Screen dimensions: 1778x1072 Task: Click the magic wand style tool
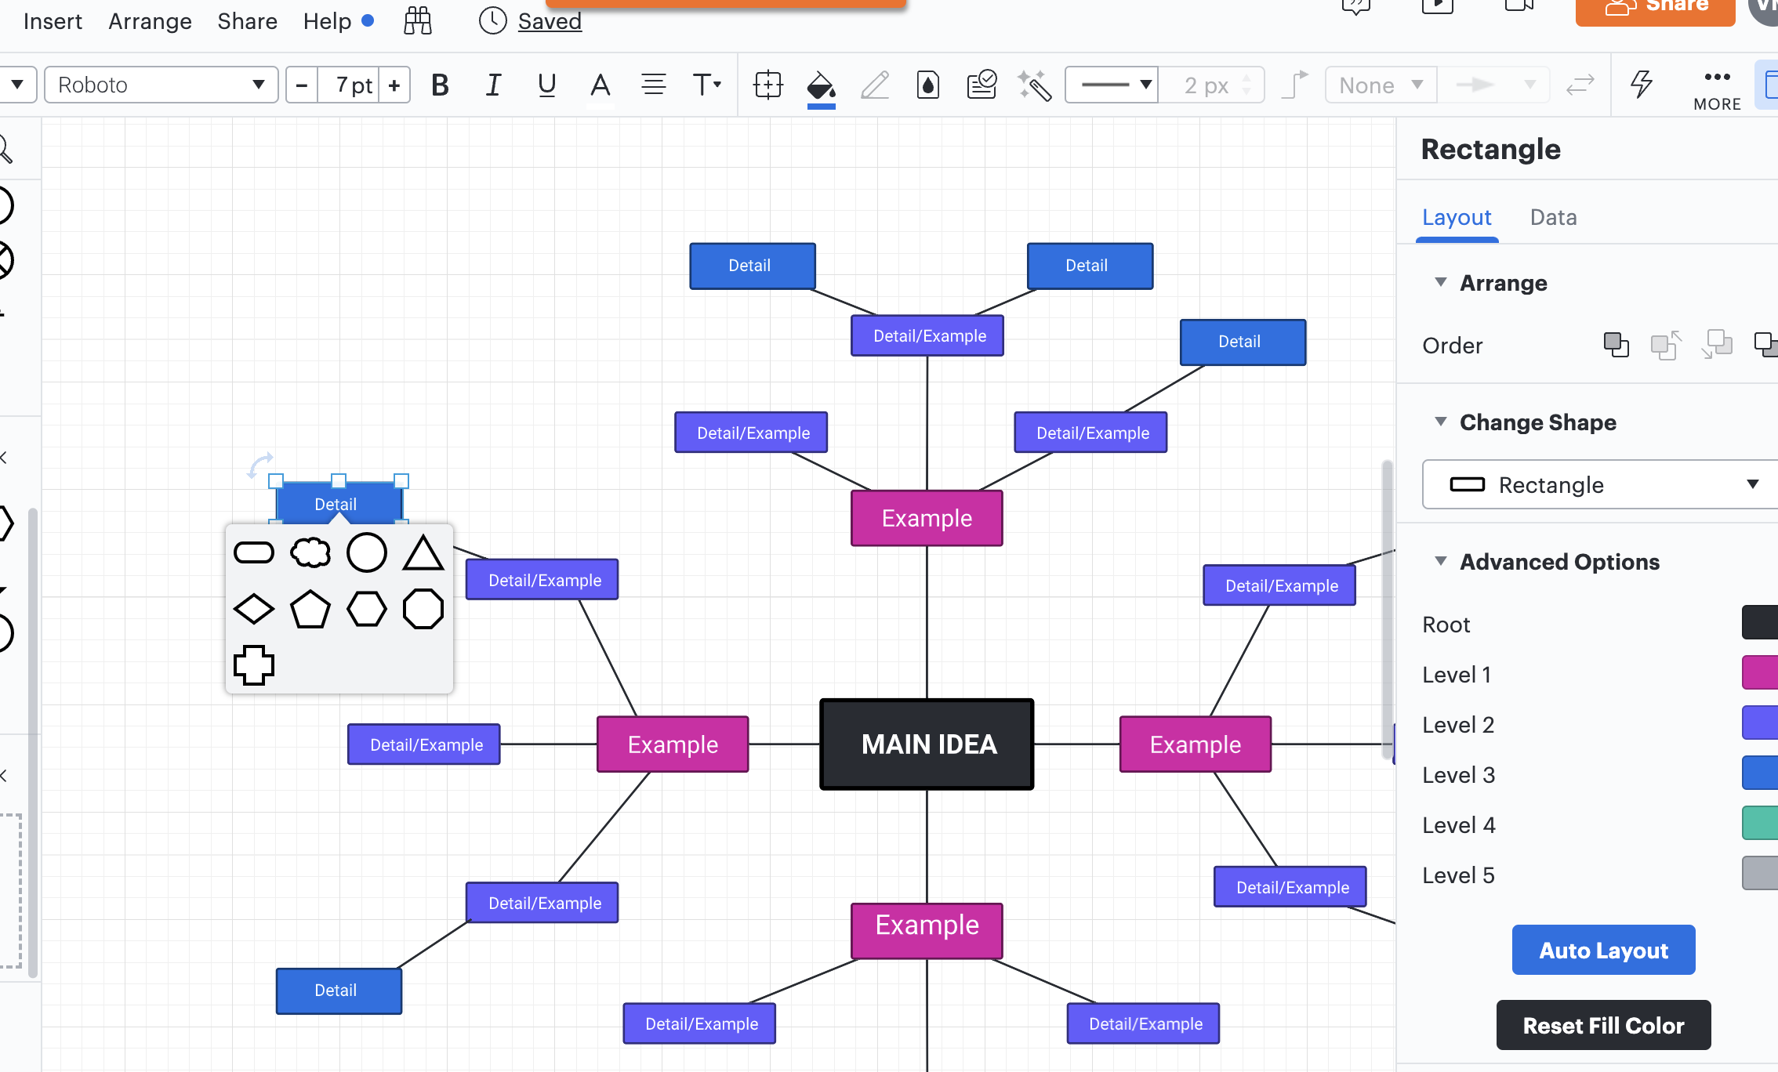[1033, 85]
